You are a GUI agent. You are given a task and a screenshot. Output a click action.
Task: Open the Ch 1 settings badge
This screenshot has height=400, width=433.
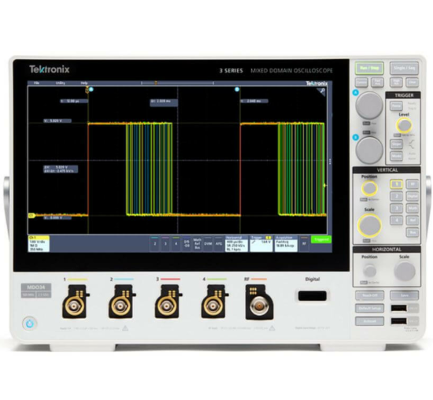39,244
